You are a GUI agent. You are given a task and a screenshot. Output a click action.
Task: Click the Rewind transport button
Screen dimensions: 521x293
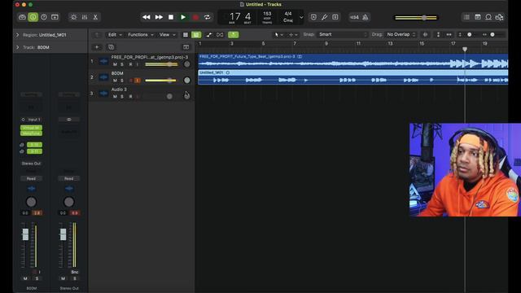coord(147,17)
